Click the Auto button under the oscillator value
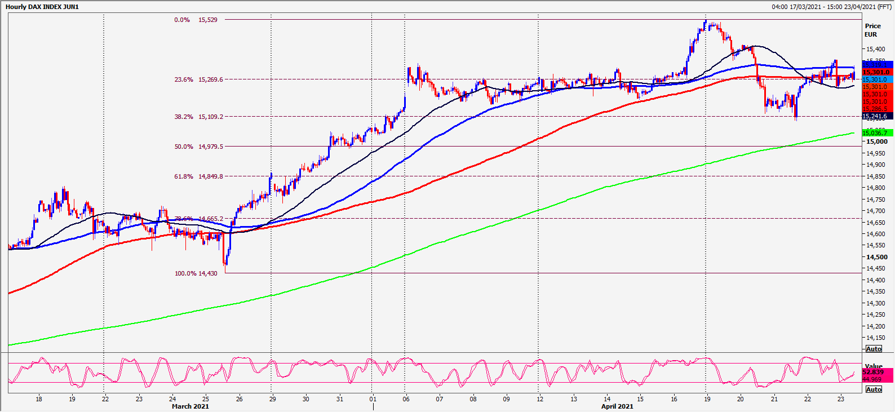 point(874,389)
